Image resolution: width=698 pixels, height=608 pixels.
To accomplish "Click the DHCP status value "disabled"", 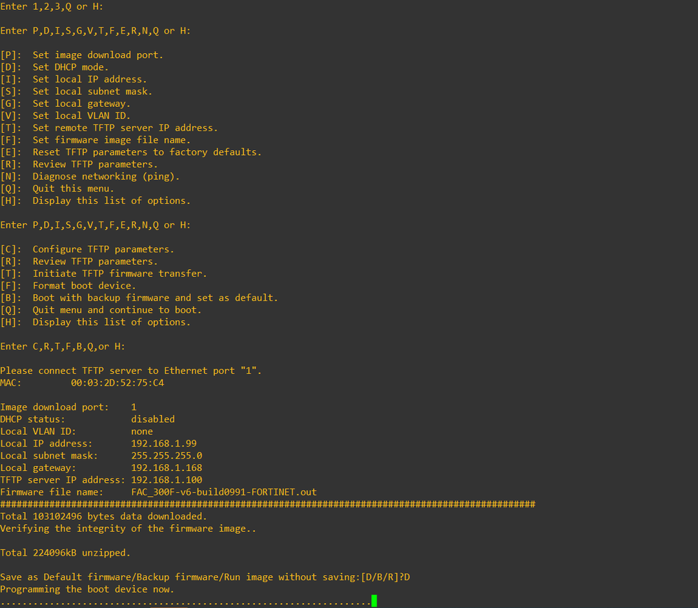I will [152, 419].
